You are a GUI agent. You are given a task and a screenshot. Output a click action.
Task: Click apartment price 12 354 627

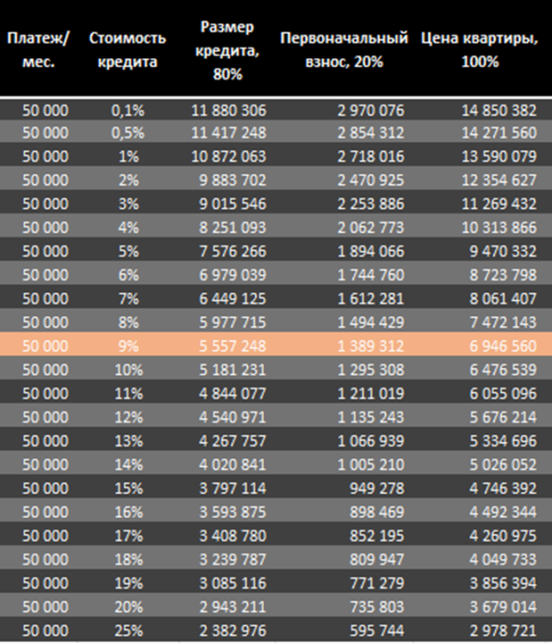coord(499,180)
